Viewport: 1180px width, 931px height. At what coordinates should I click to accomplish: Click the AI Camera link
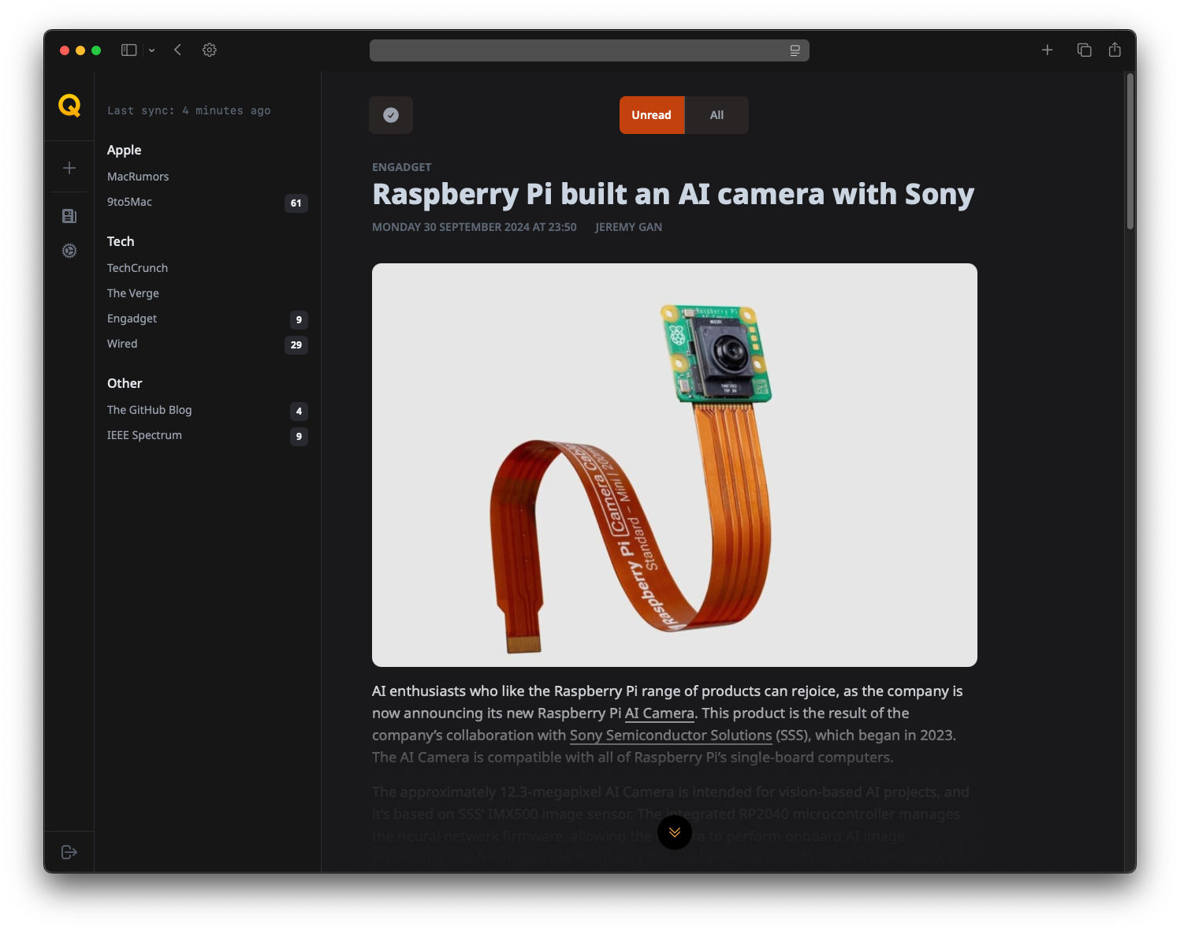(660, 713)
